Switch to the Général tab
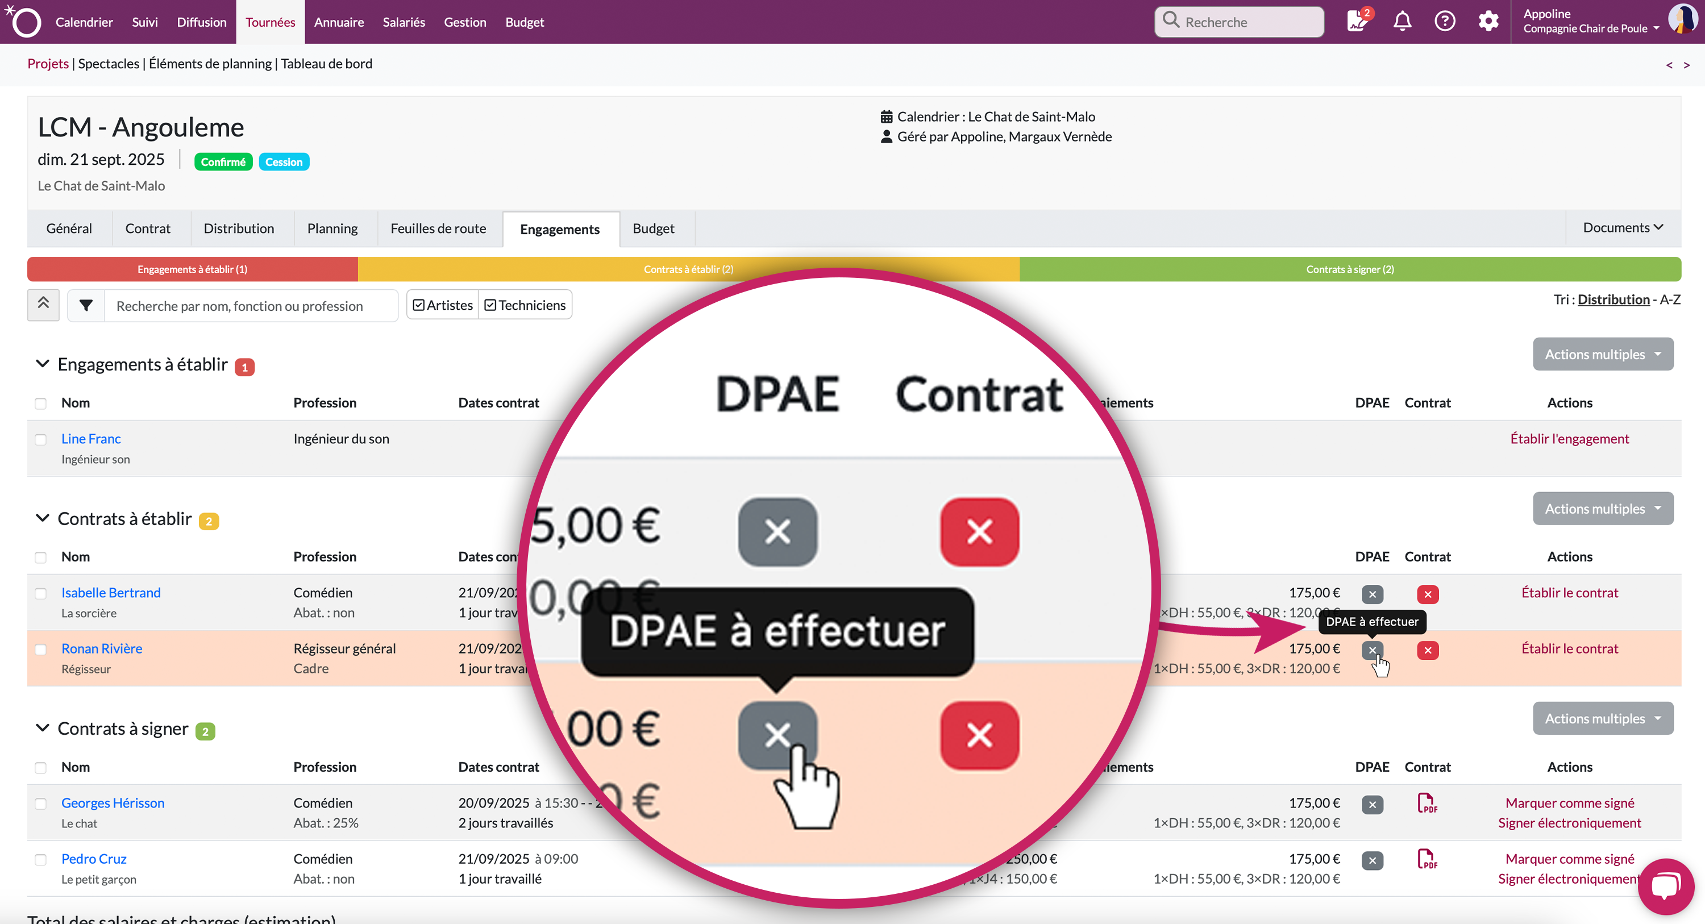Viewport: 1705px width, 924px height. click(x=69, y=228)
